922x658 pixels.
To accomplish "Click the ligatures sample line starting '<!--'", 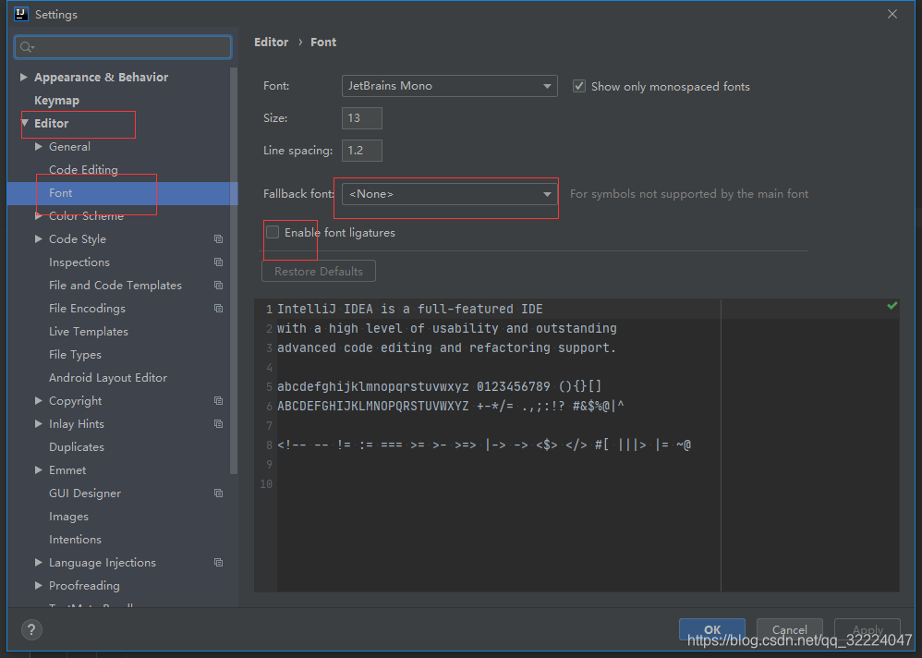I will click(x=484, y=445).
